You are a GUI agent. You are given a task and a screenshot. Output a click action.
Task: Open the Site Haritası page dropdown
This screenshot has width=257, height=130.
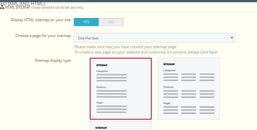(x=154, y=38)
